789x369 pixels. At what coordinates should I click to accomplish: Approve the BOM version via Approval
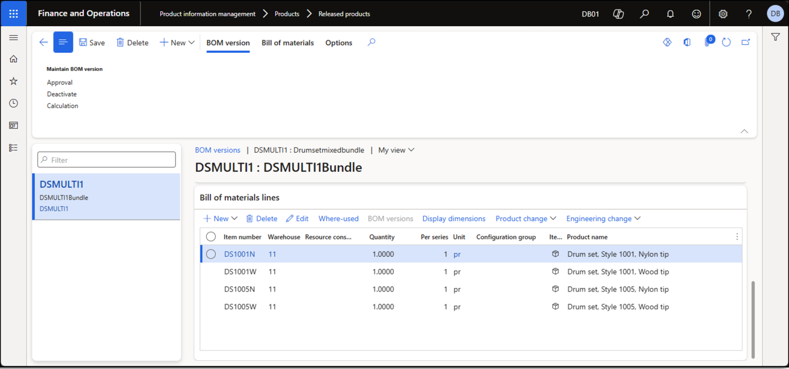(59, 82)
